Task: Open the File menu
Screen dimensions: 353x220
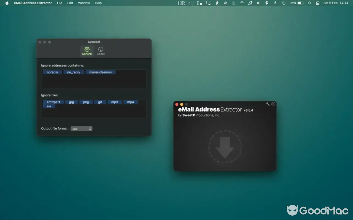Action: tap(60, 3)
